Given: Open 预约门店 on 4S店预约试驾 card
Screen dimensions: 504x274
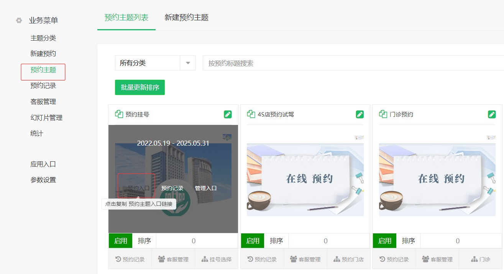Looking at the screenshot, I should [x=349, y=259].
